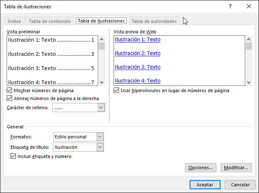Click the Opciones button

pos(201,168)
